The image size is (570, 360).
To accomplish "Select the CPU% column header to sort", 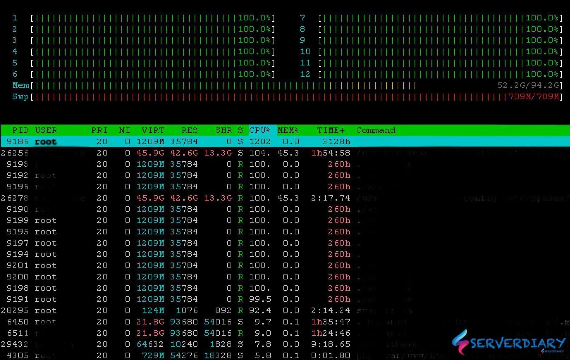I will (260, 130).
